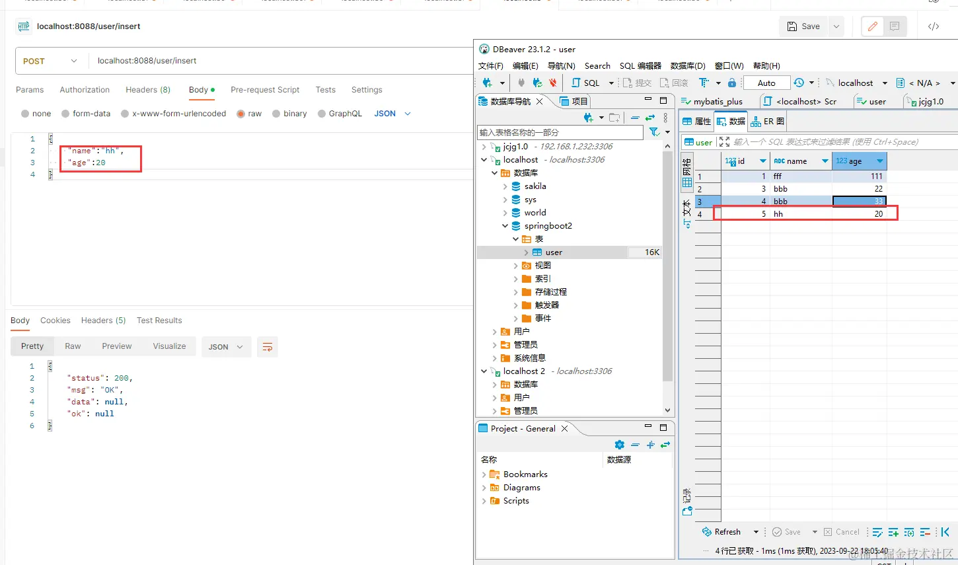Click the duplicate row icon in the result toolbar
The width and height of the screenshot is (958, 565).
[909, 532]
